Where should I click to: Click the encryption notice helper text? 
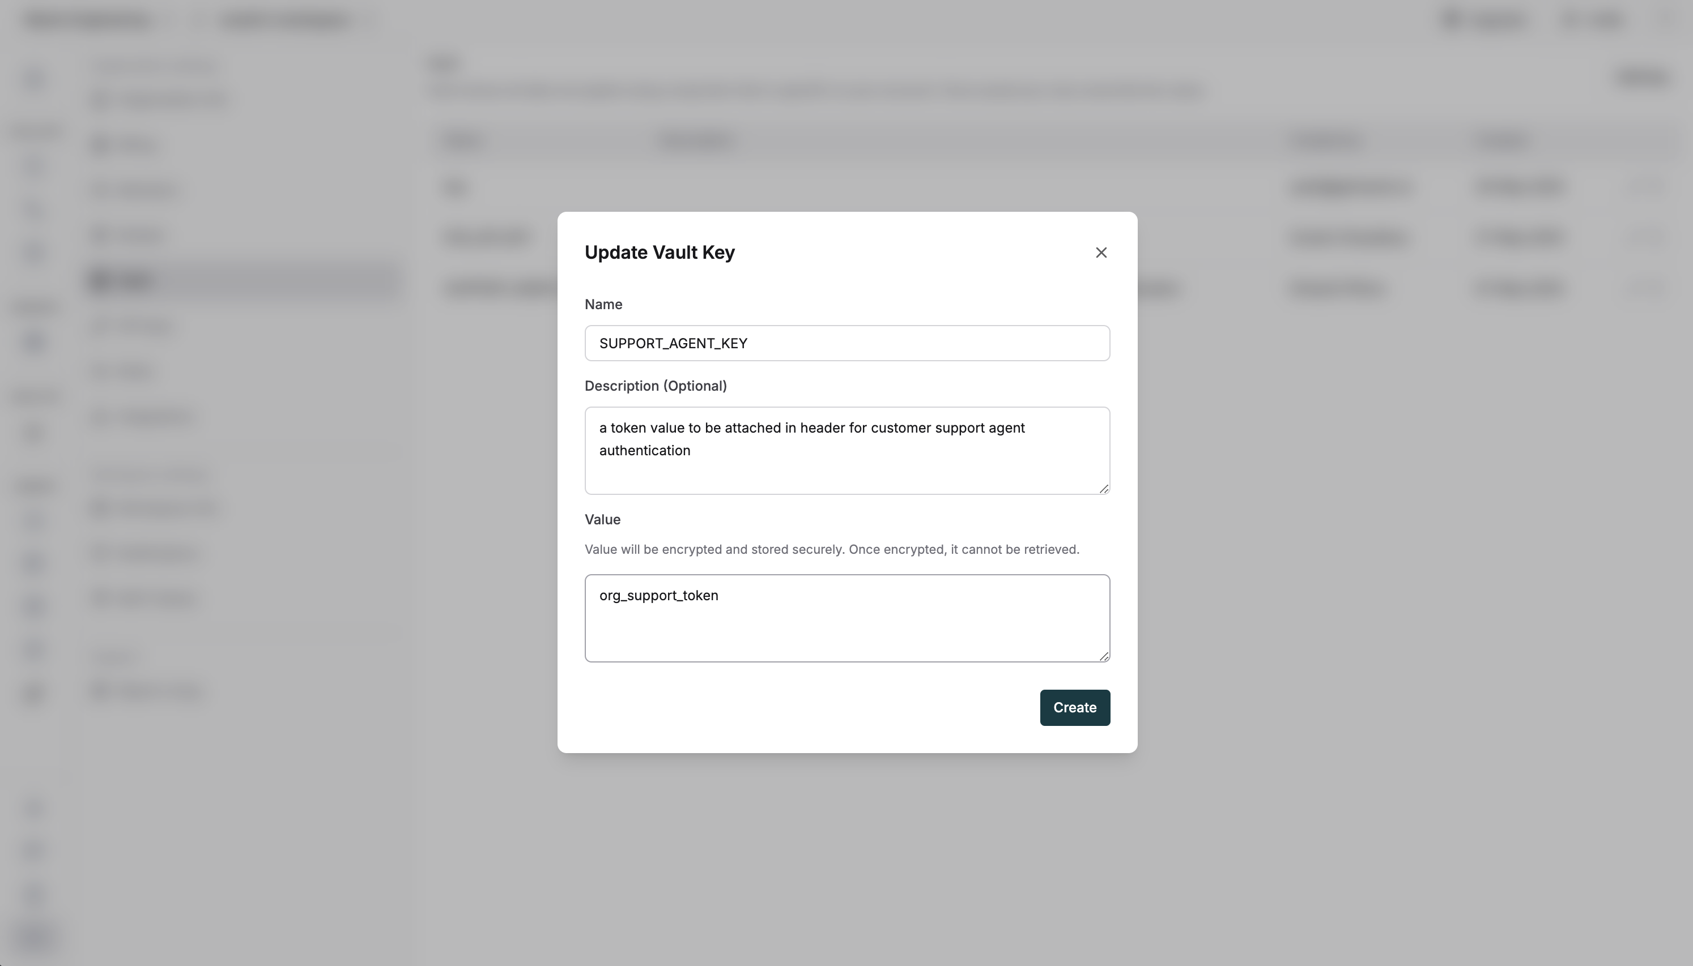(x=832, y=549)
